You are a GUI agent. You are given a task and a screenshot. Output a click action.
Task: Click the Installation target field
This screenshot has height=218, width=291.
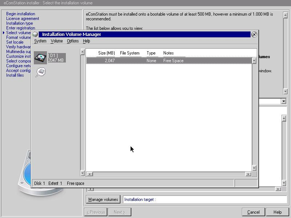point(205,199)
